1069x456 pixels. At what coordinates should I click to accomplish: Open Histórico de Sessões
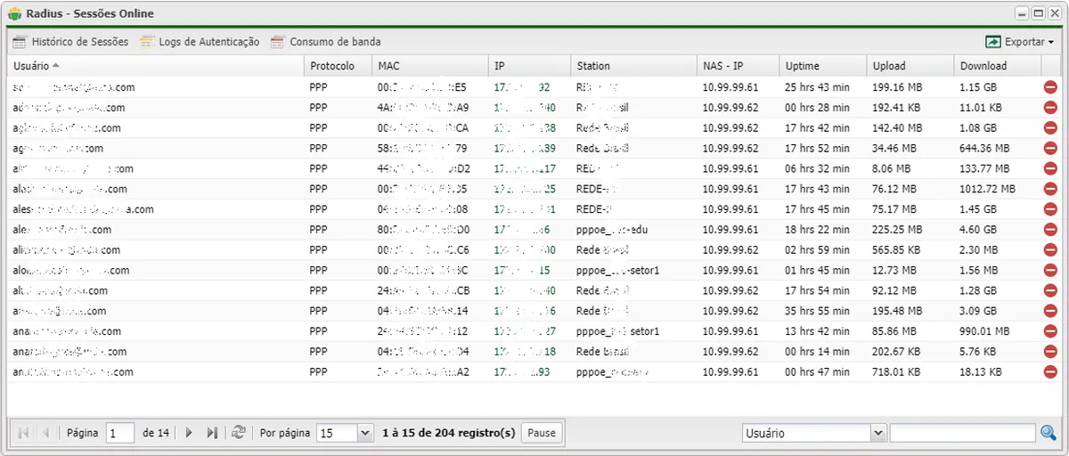click(70, 42)
